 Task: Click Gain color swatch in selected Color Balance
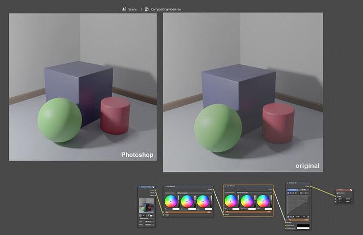point(268,209)
